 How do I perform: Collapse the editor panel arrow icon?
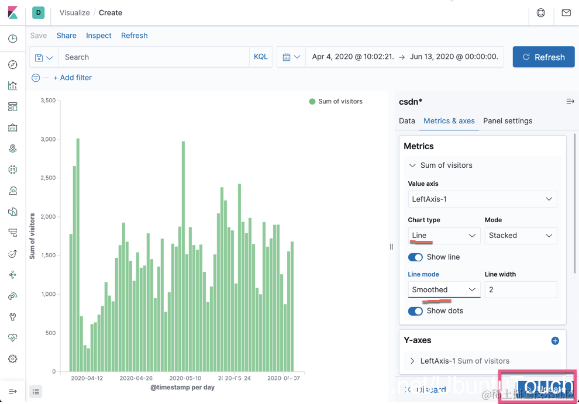(x=570, y=101)
